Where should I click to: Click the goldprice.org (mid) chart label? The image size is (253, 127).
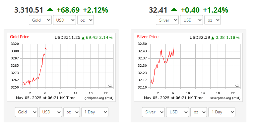point(99,98)
